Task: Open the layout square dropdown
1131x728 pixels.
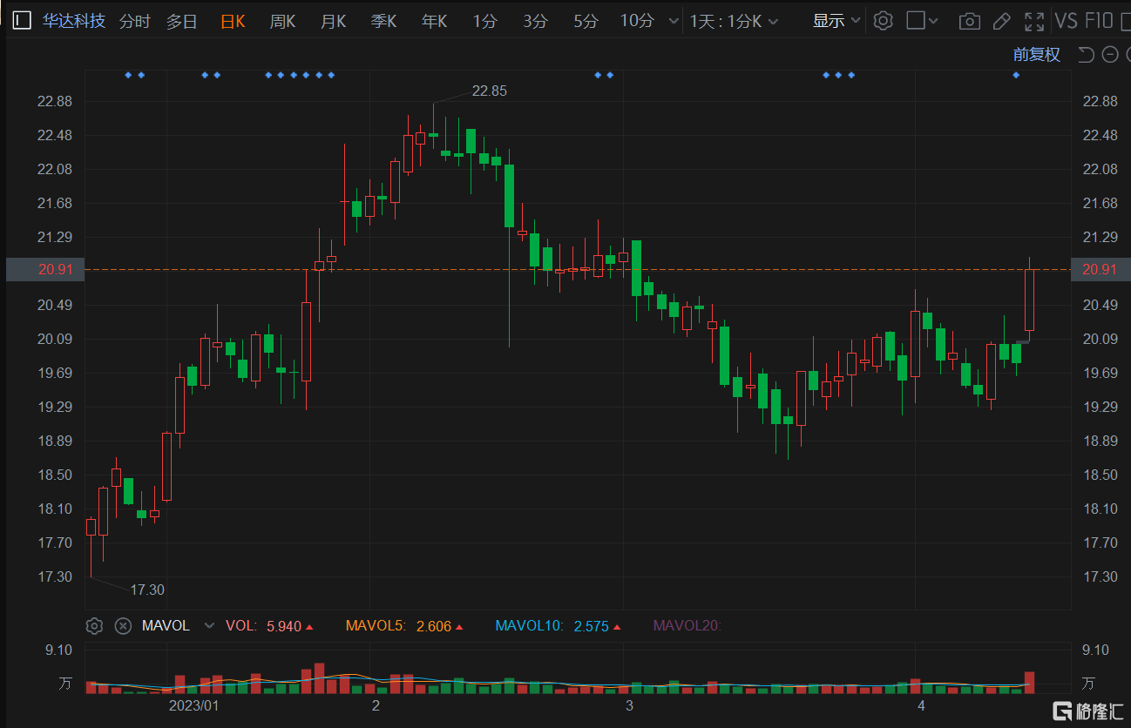Action: click(x=922, y=21)
